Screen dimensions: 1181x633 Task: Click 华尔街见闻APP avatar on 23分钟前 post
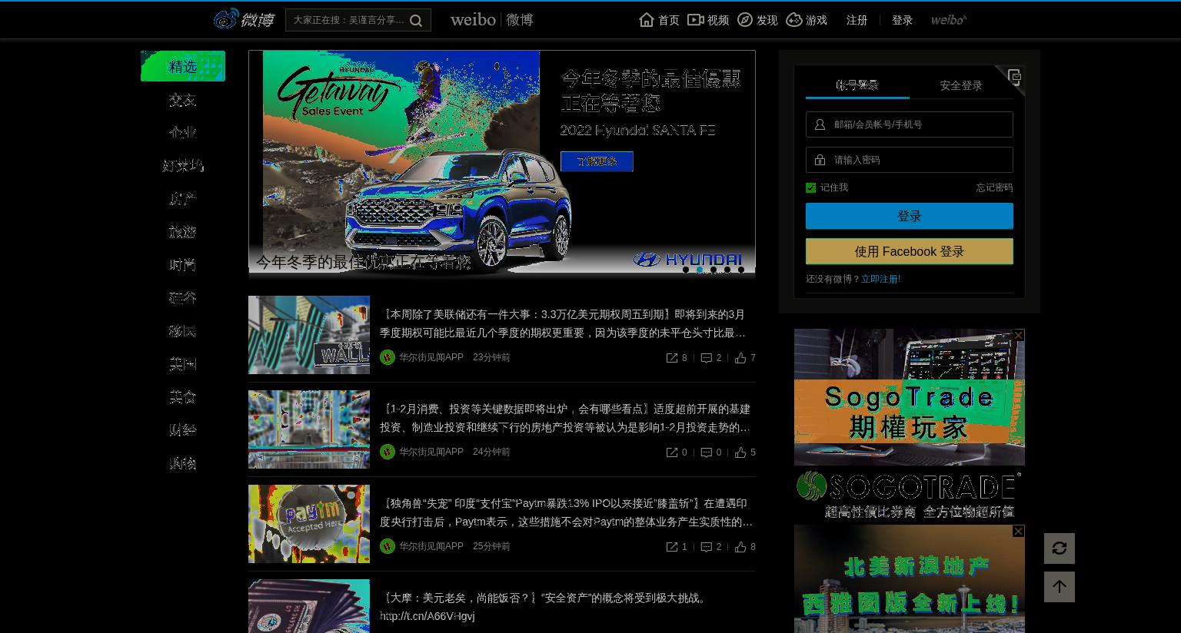[388, 357]
